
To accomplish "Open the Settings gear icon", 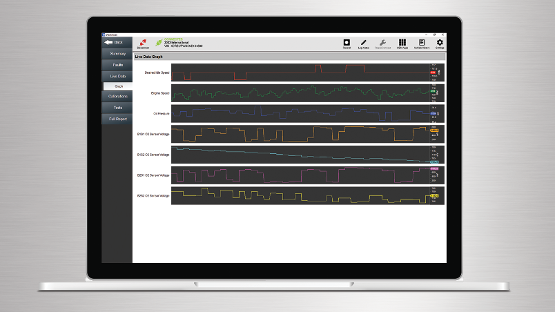I will pos(440,43).
